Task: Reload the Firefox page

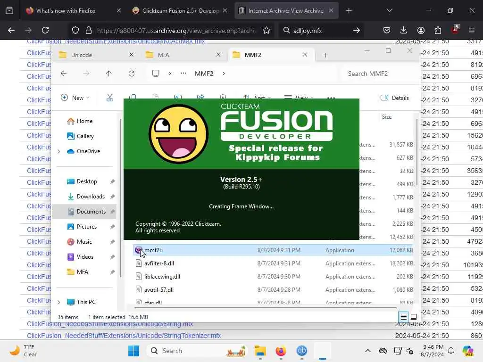Action: [x=45, y=30]
